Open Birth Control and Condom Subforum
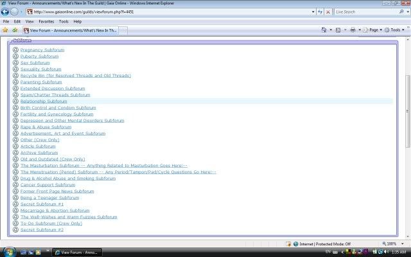Image resolution: width=411 pixels, height=257 pixels. [x=58, y=107]
